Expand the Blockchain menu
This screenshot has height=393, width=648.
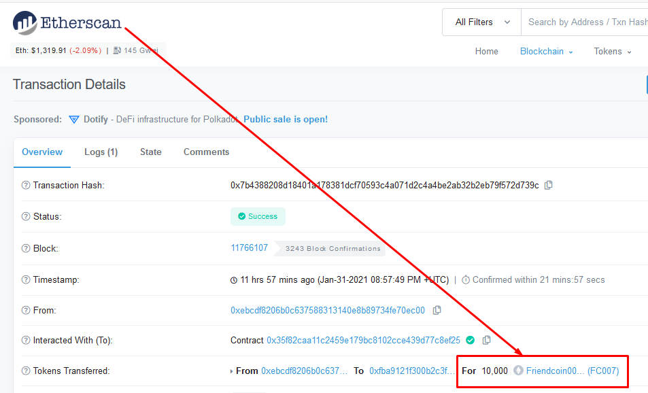click(546, 51)
